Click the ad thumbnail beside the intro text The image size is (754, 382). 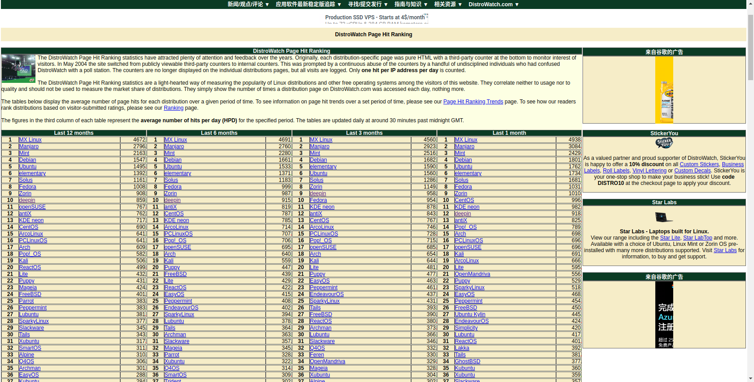[x=18, y=69]
